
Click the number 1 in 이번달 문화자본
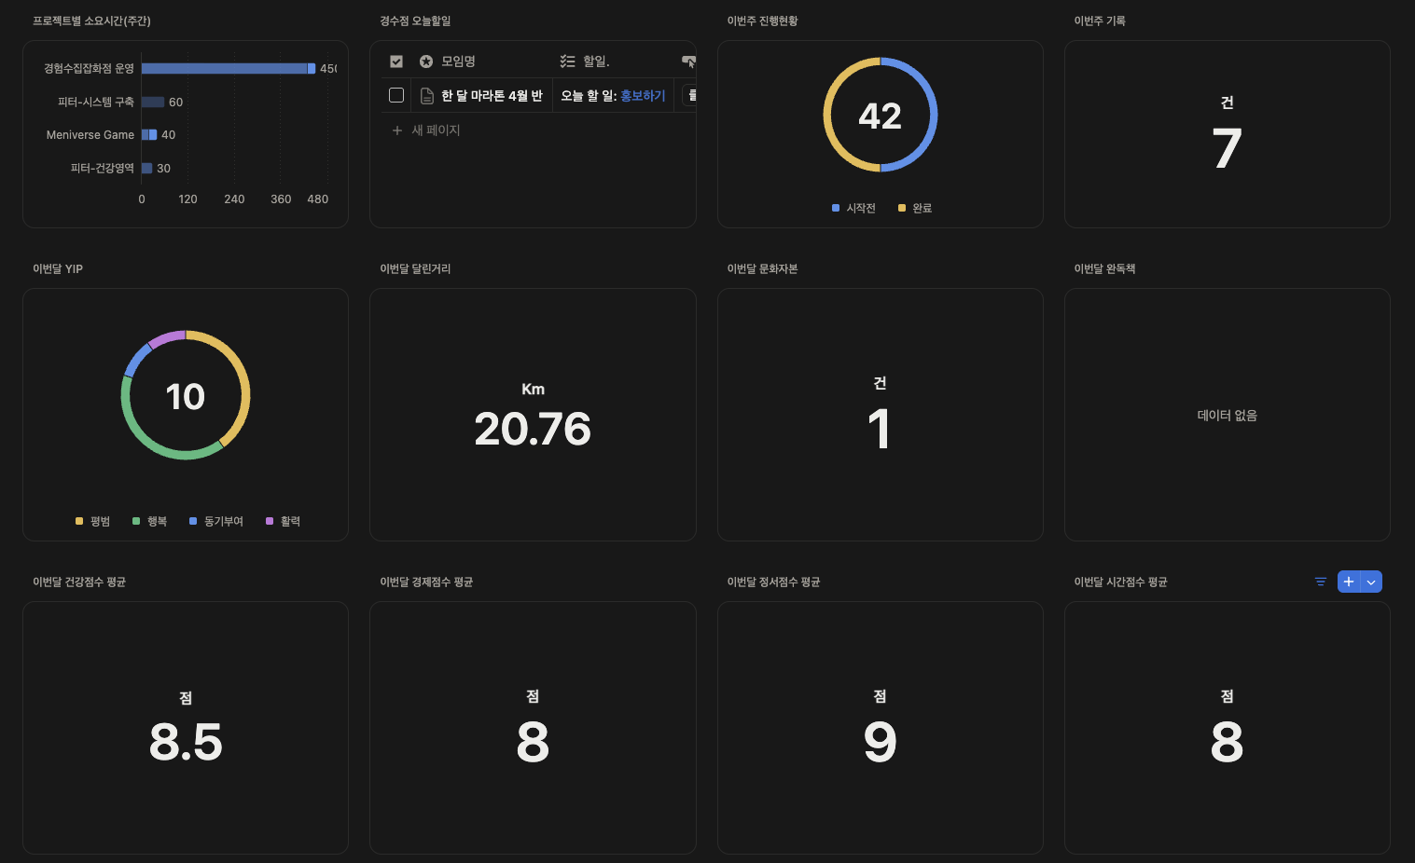click(880, 430)
